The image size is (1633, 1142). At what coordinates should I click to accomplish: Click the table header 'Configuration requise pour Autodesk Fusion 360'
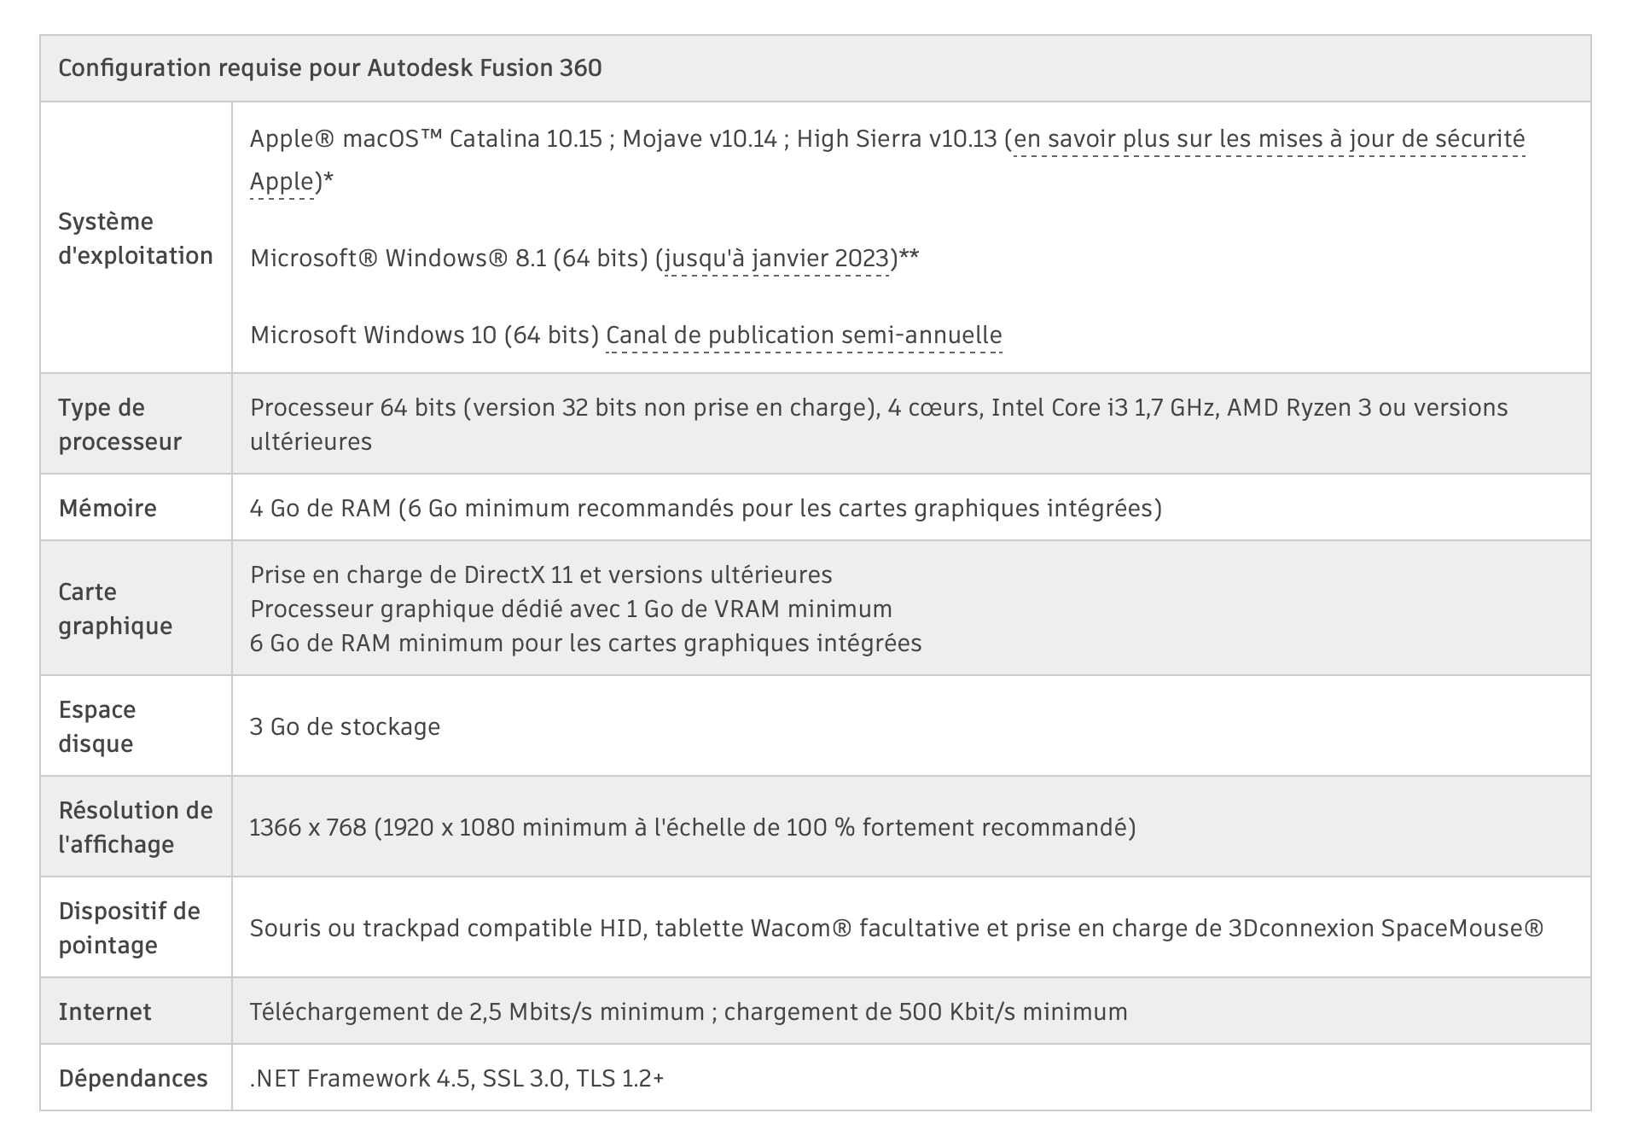(330, 68)
